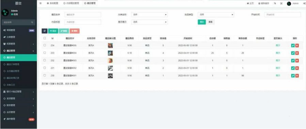The height and width of the screenshot is (129, 306).
Task: Open the settings gears icon at top right
Action: tap(304, 4)
